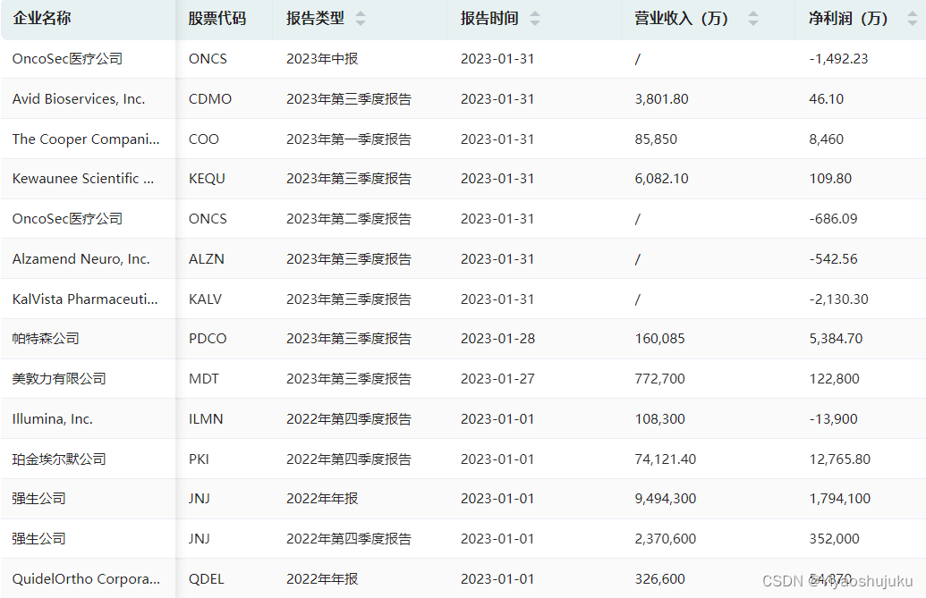
Task: Select net profit value 12,765.80
Action: coord(840,459)
